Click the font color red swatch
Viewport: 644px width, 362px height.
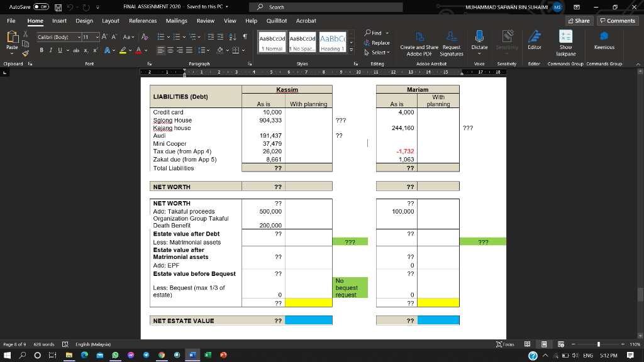click(138, 50)
